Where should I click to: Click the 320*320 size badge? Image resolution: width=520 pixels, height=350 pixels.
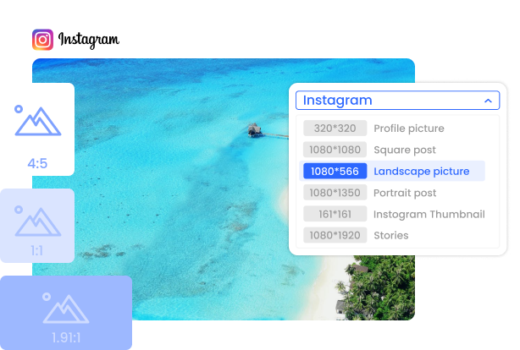coord(335,129)
